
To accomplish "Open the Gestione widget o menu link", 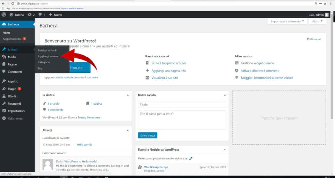I will [x=257, y=63].
